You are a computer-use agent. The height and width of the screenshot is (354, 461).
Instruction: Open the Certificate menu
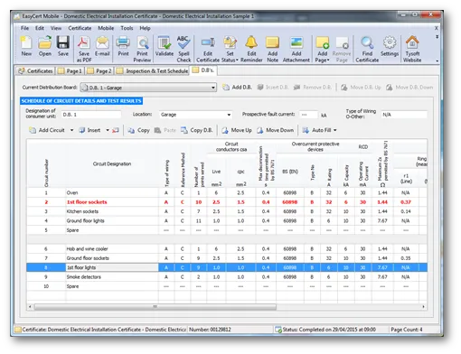[80, 28]
